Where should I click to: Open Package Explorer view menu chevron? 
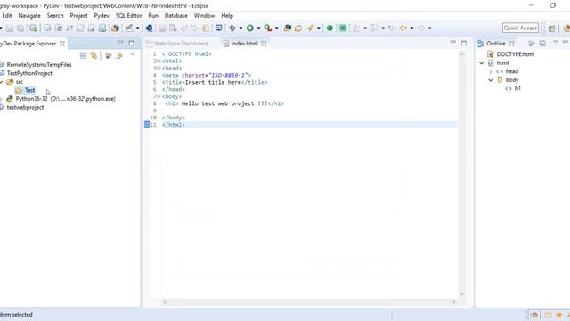(133, 54)
